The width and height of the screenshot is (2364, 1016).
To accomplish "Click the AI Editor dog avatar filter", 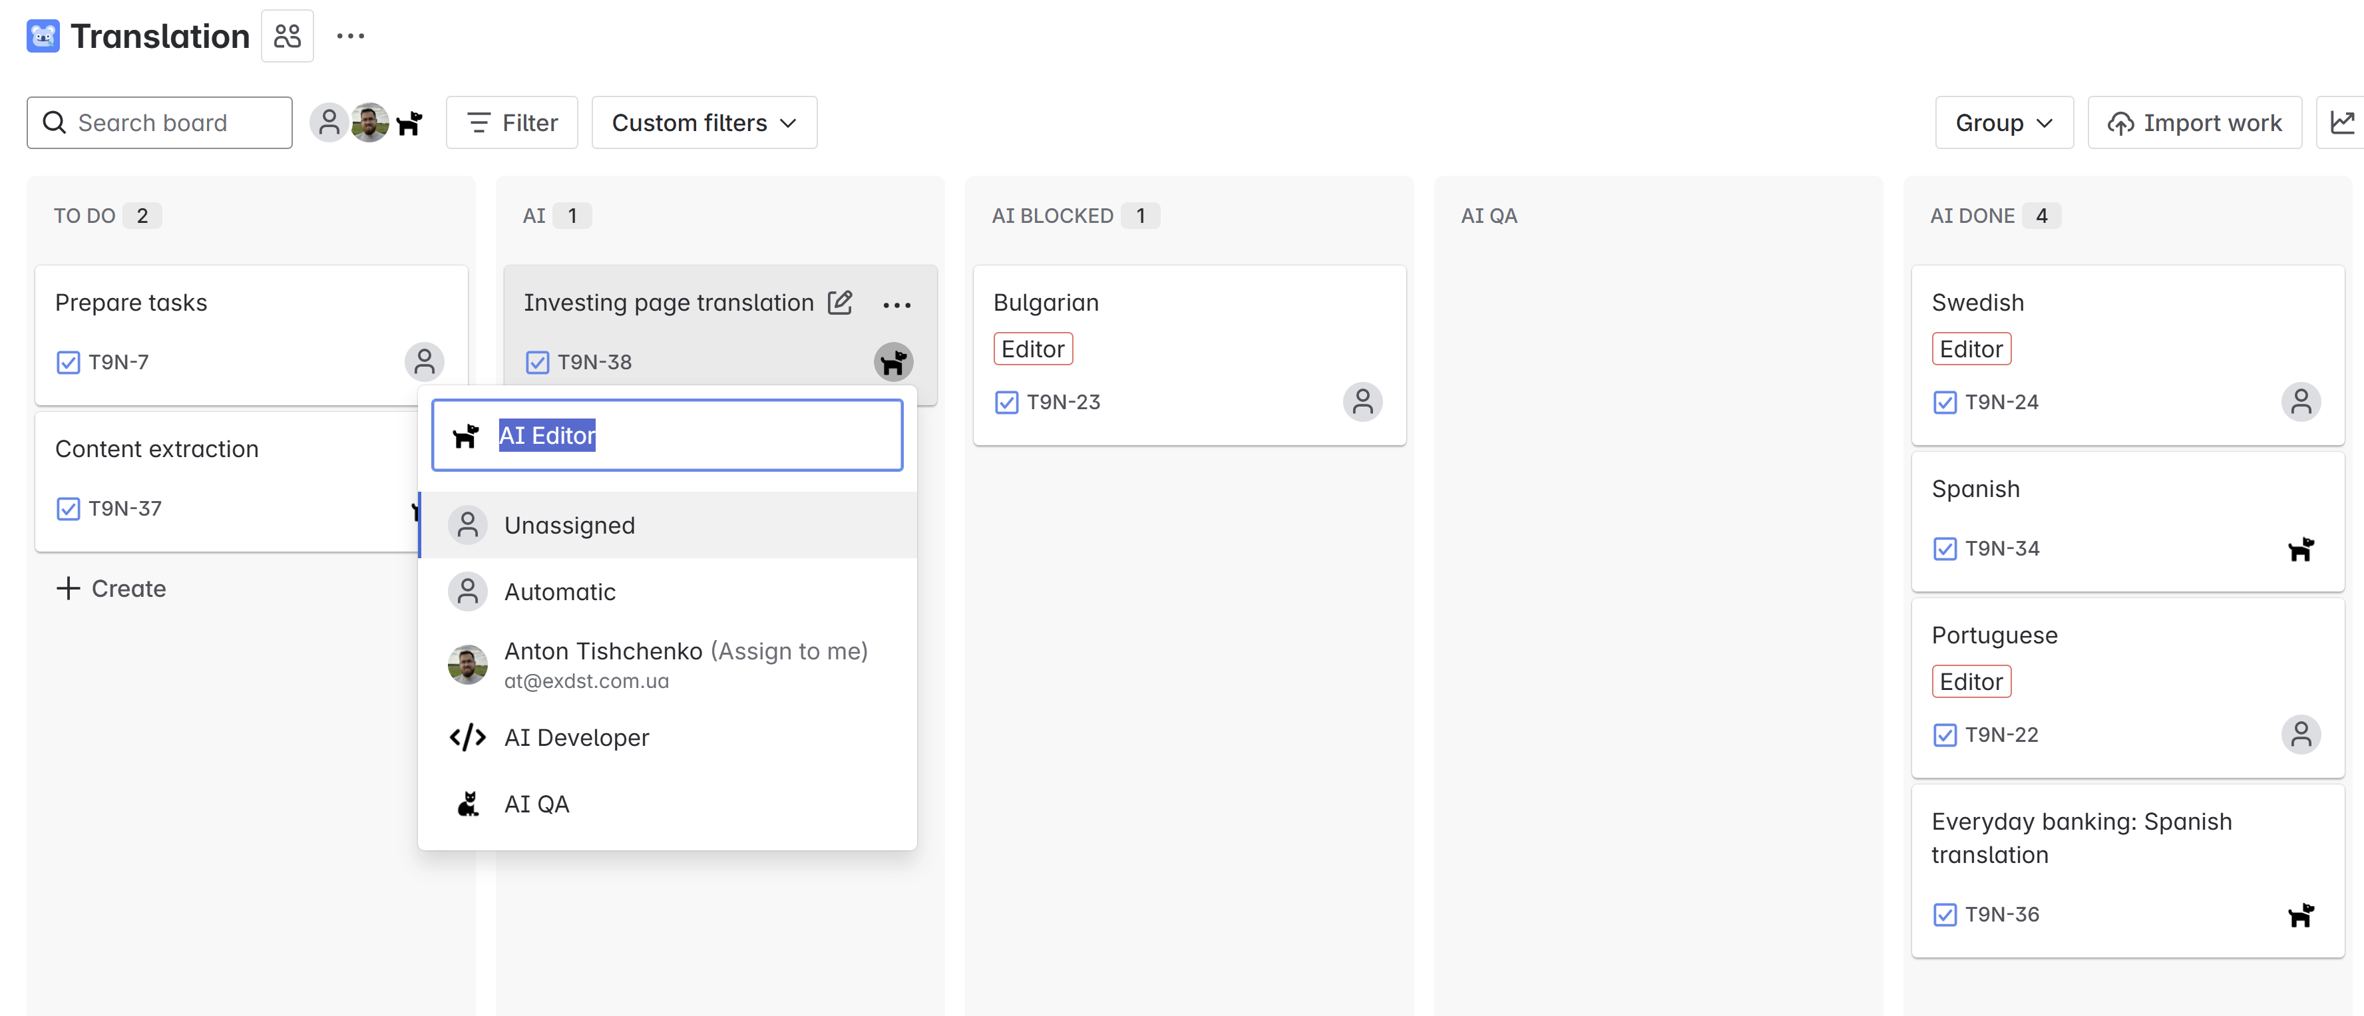I will [x=409, y=123].
